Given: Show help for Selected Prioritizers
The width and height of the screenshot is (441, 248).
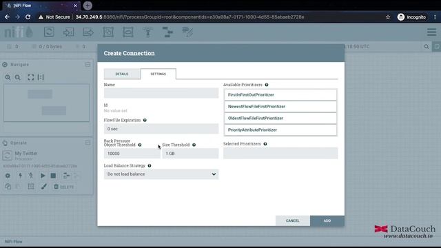Looking at the screenshot, I should point(265,144).
